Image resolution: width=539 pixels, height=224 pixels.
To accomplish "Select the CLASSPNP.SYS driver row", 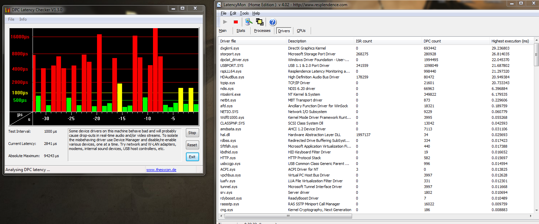I will point(376,123).
